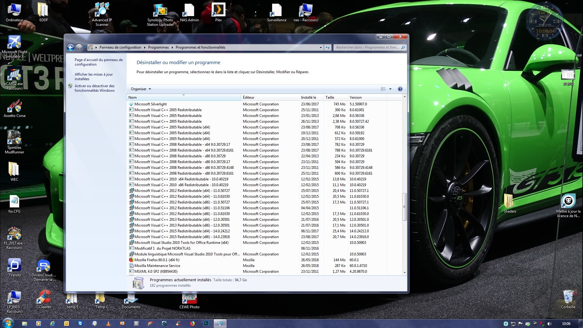Expand recent pages dropdown next to Forward

(85, 48)
